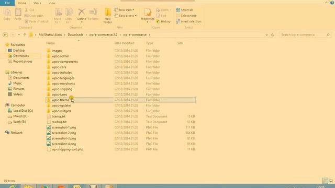Switch to the Share ribbon tab

coord(37,3)
